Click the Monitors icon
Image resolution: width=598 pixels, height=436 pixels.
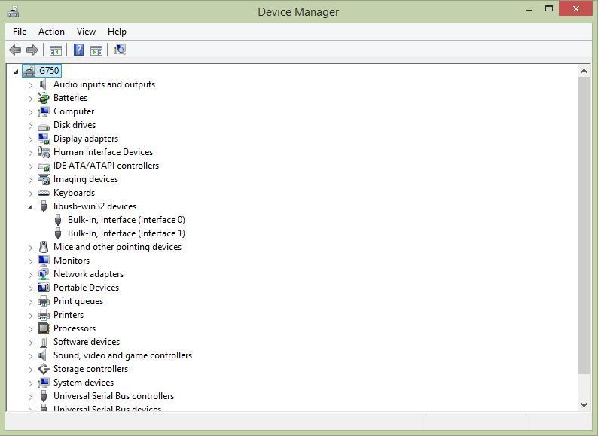44,261
